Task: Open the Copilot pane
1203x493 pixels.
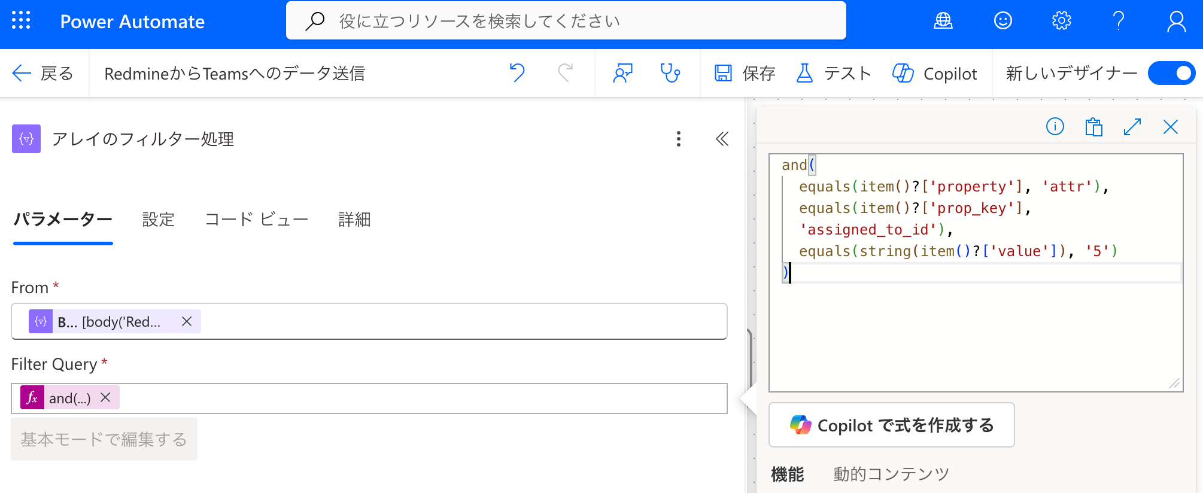Action: (x=934, y=73)
